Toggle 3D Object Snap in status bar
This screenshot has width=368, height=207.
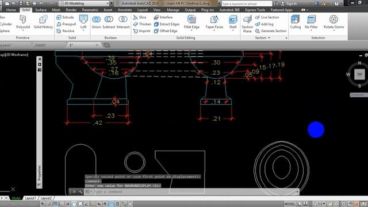(x=80, y=204)
